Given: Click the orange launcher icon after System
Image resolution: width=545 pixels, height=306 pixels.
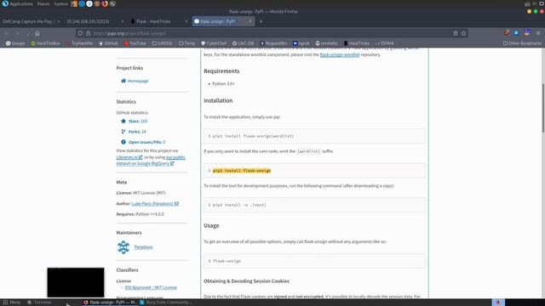Looking at the screenshot, I should (x=74, y=3).
